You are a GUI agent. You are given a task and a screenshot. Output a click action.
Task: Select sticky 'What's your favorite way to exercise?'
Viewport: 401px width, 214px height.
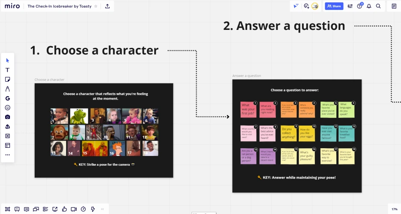point(328,156)
